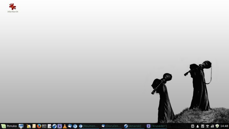The image size is (229, 129).
Task: Switch to the [Doručen... Thunderbird window
Action: click(x=112, y=126)
